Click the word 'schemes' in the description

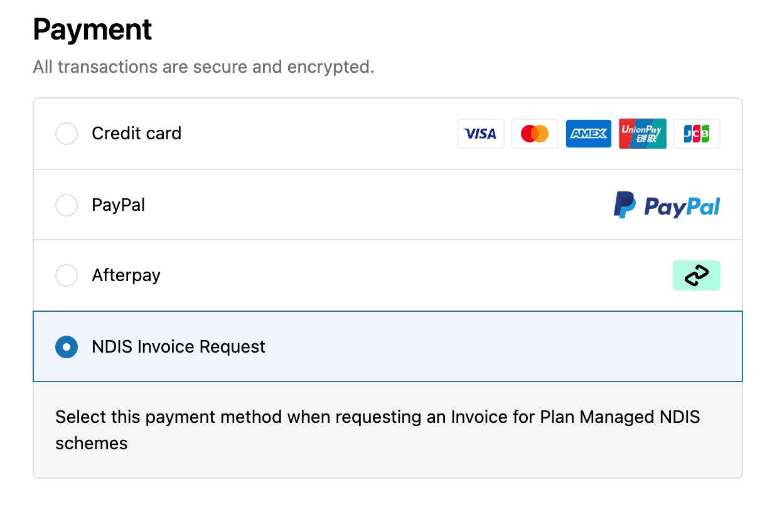(x=91, y=444)
